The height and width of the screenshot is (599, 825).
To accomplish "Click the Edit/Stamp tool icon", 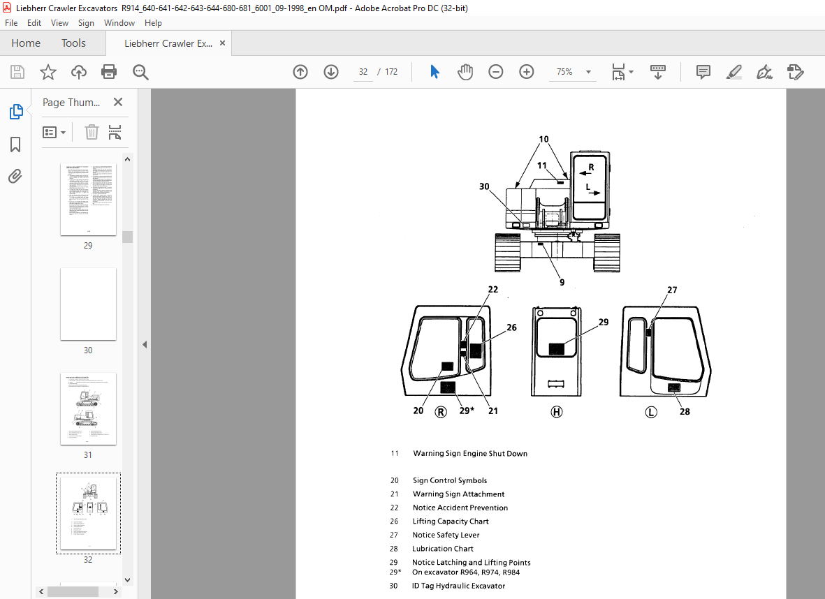I will tap(795, 72).
